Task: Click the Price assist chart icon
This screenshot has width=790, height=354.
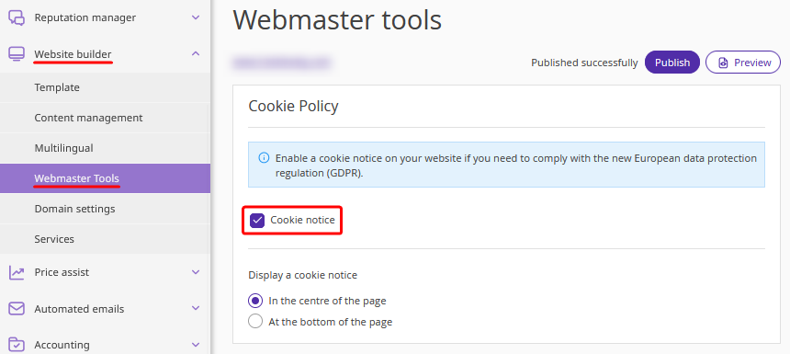Action: point(17,272)
